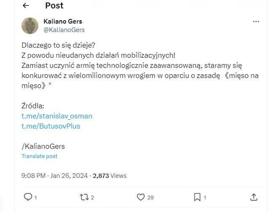This screenshot has height=212, width=277.
Task: Click the 2,873 Views count
Action: coord(110,175)
